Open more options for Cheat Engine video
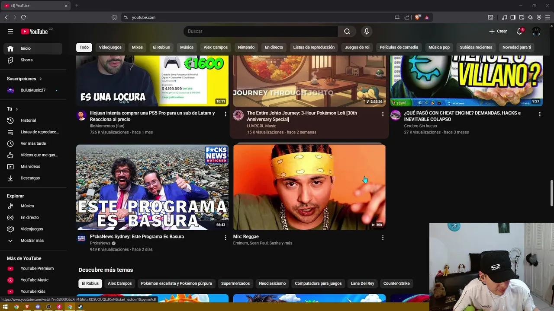Image resolution: width=554 pixels, height=311 pixels. pos(539,114)
